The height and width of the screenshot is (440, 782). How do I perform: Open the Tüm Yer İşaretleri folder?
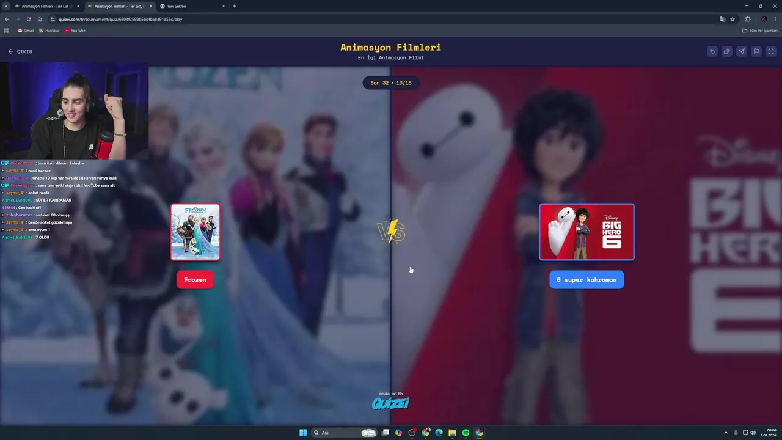(x=760, y=31)
